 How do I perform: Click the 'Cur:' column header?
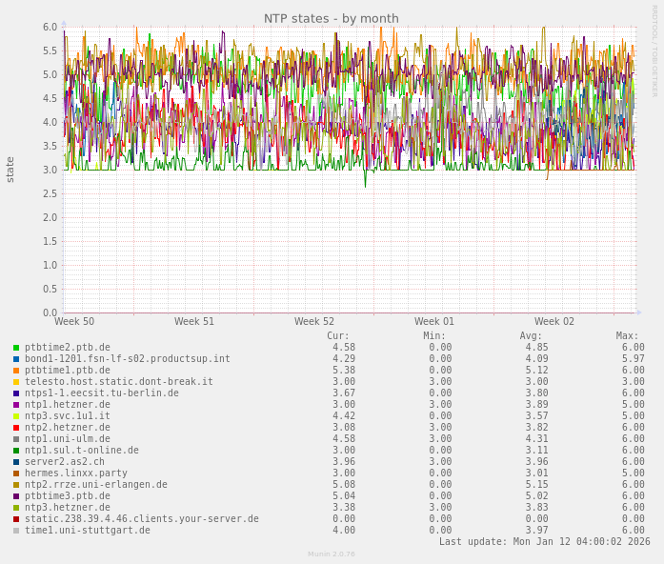click(338, 336)
